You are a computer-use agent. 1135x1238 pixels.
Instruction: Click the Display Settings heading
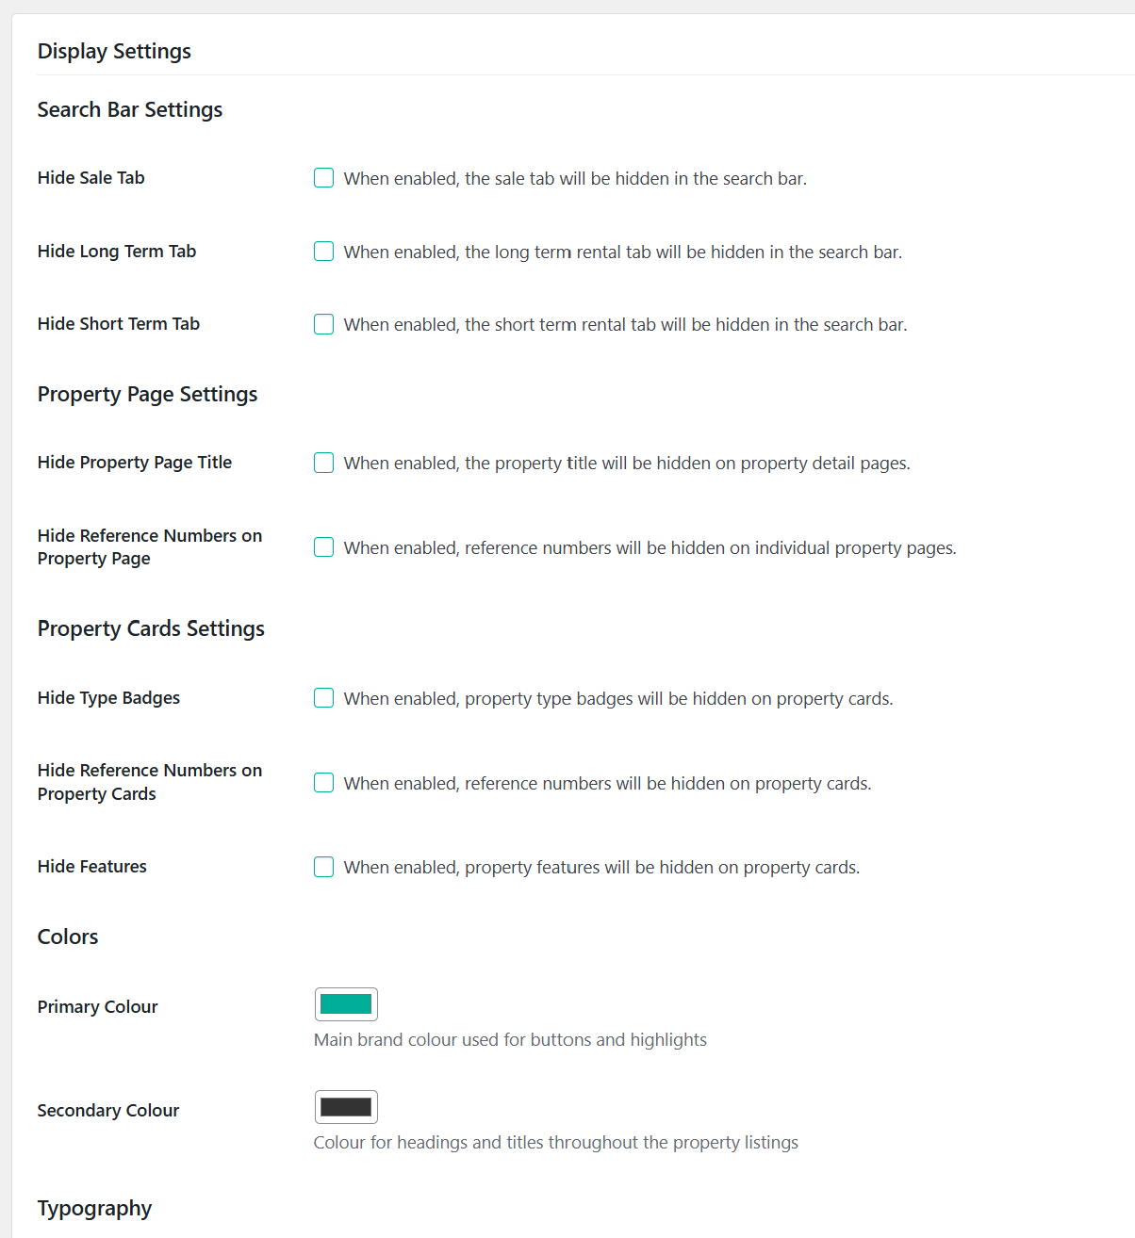click(x=114, y=51)
